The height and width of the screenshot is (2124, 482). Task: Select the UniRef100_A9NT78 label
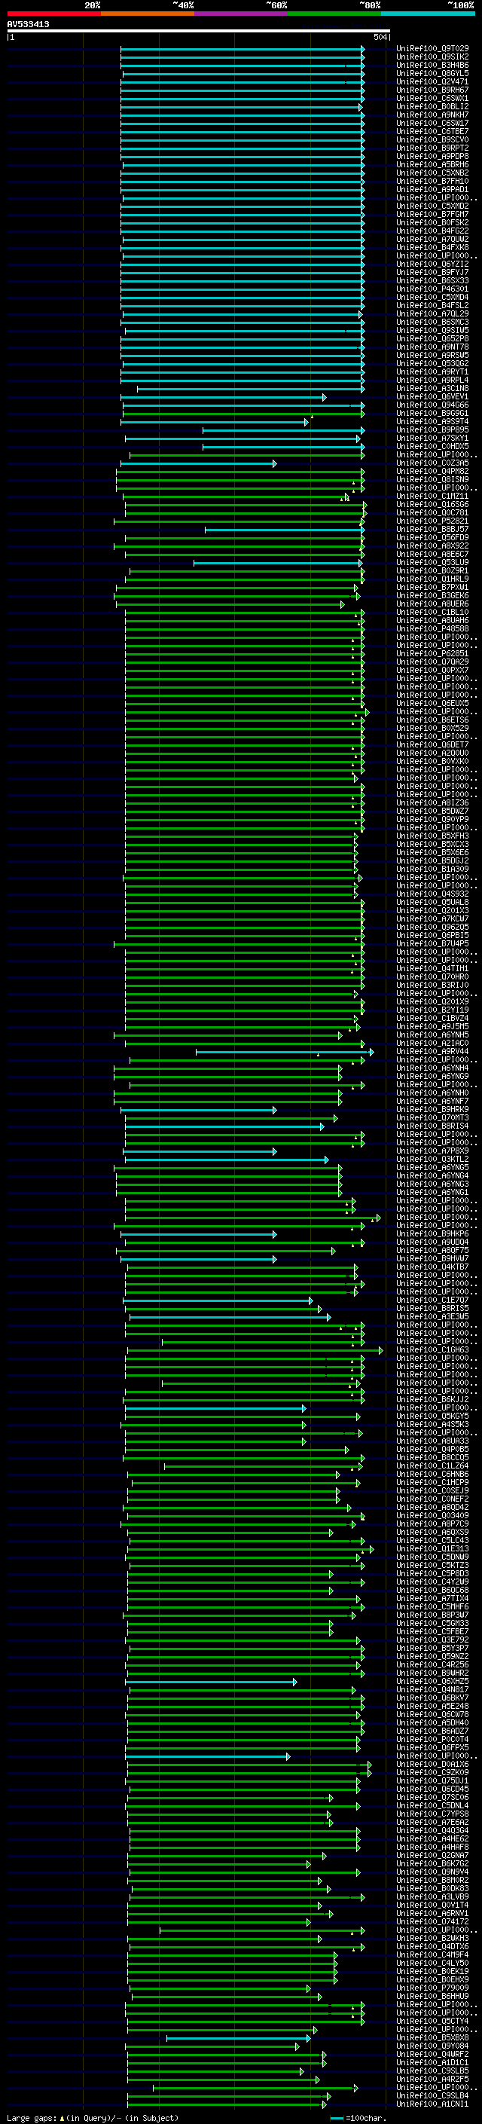[432, 347]
